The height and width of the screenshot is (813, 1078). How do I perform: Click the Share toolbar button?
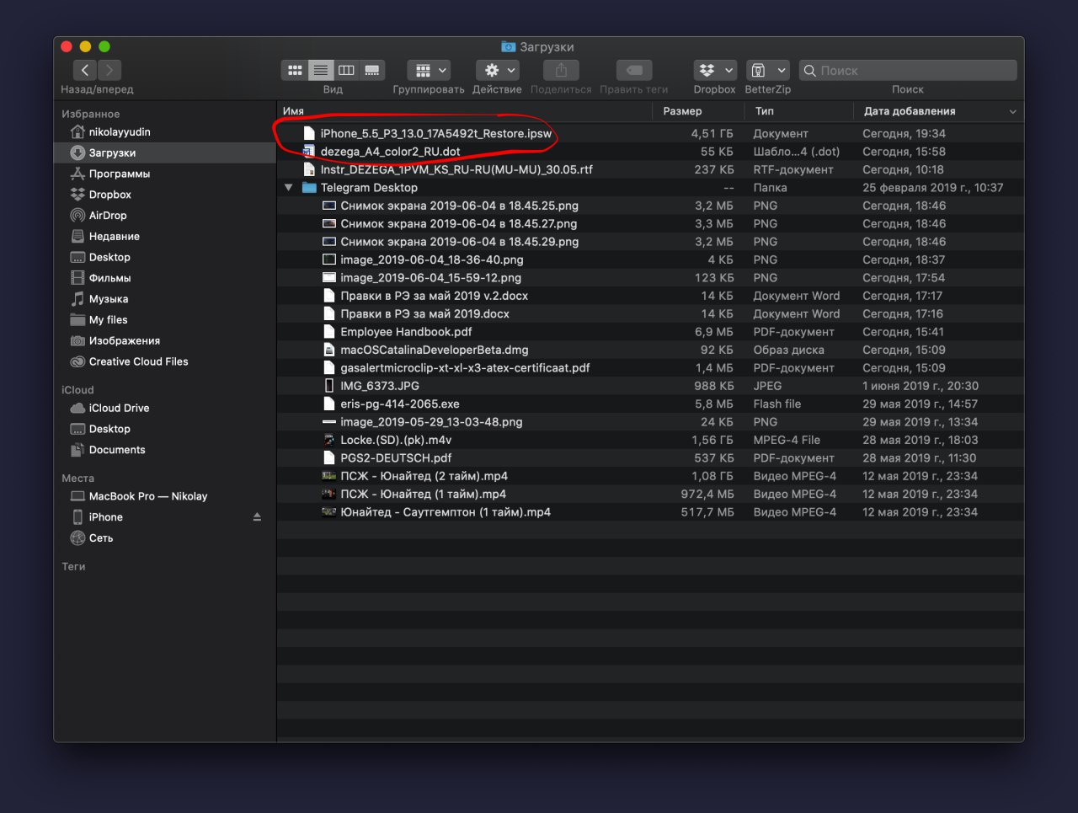tap(561, 70)
